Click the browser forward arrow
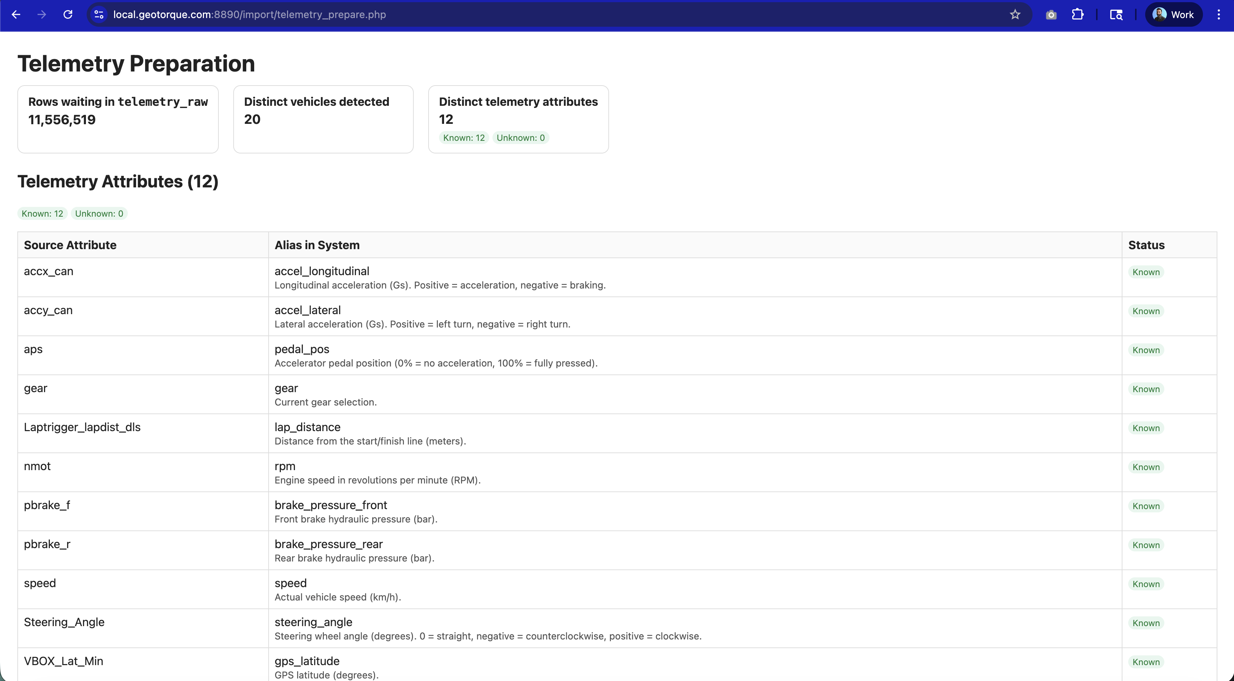Image resolution: width=1234 pixels, height=681 pixels. click(x=42, y=14)
